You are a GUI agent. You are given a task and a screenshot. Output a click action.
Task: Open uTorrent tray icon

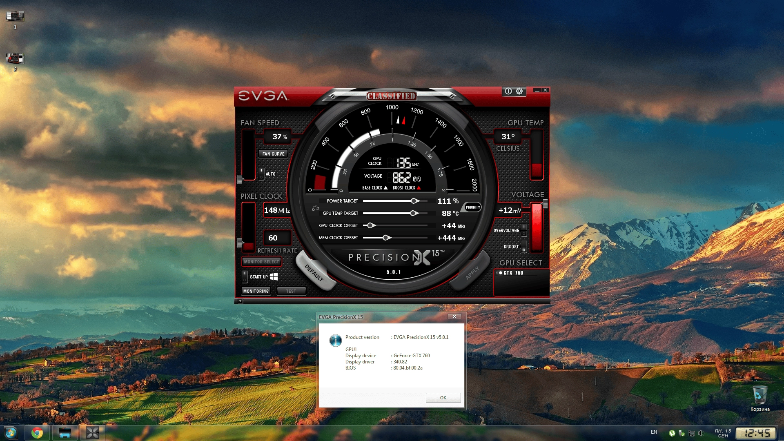point(672,433)
